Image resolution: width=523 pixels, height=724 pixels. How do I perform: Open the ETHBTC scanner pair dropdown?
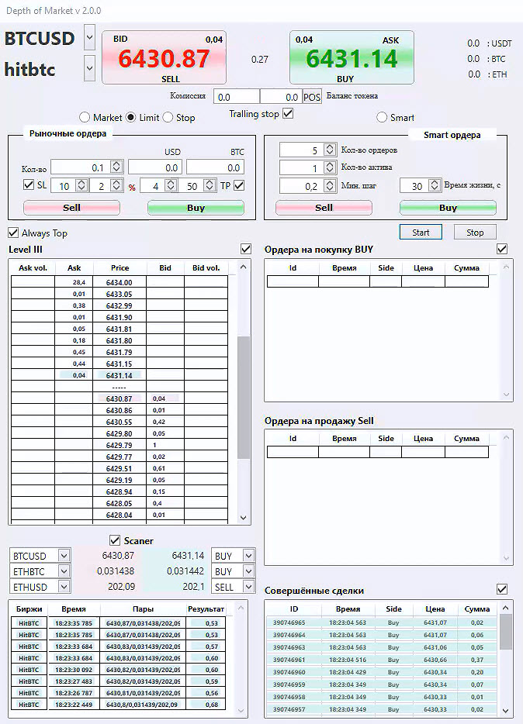pyautogui.click(x=64, y=571)
